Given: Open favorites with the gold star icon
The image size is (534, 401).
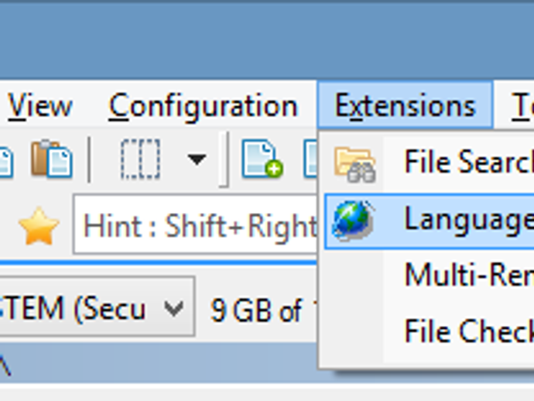Looking at the screenshot, I should pos(39,226).
